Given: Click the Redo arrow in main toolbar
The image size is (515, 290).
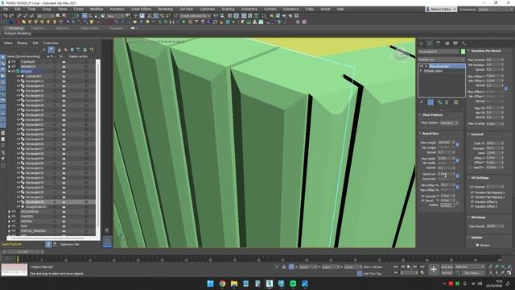Looking at the screenshot, I should click(11, 15).
